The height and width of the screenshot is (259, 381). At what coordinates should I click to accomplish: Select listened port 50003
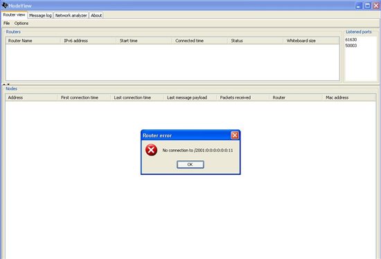tap(351, 46)
